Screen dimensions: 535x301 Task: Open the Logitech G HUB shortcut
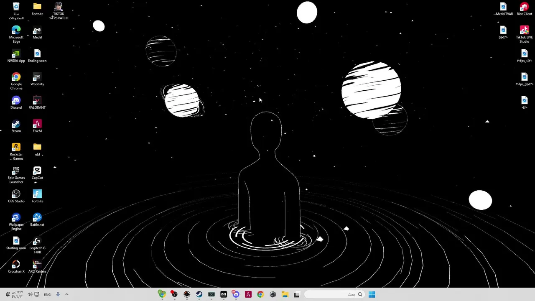pos(37,245)
